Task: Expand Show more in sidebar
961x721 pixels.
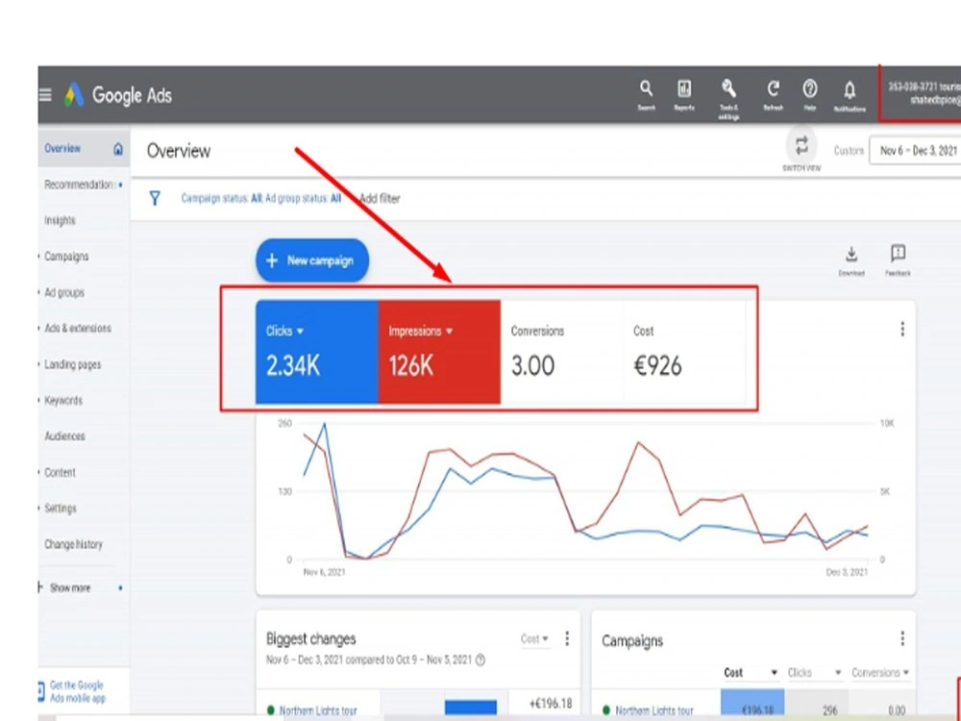Action: pos(70,588)
